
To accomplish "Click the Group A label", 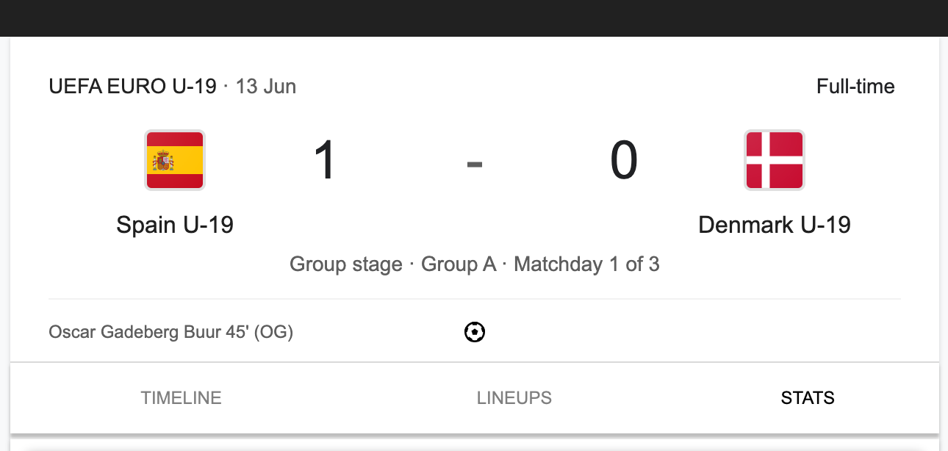I will tap(459, 264).
